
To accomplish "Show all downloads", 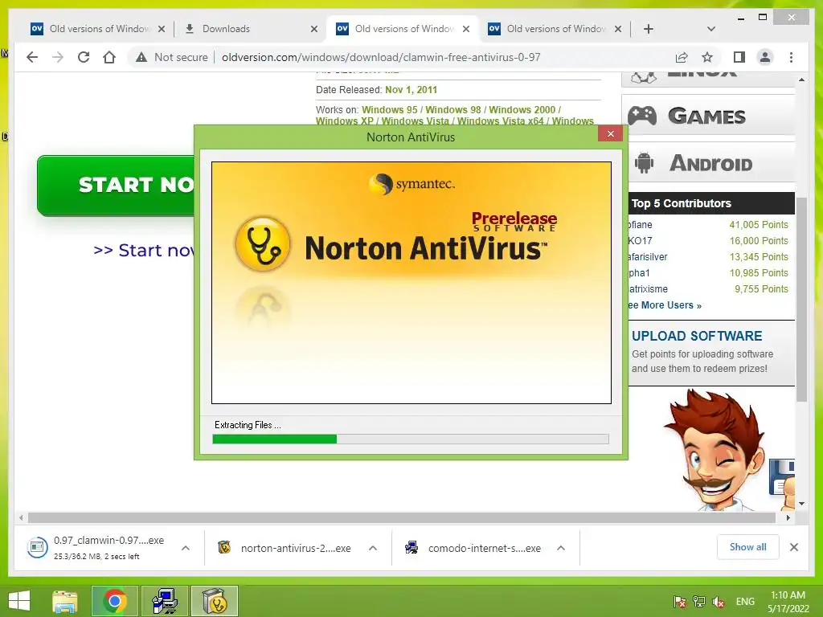I will [747, 547].
